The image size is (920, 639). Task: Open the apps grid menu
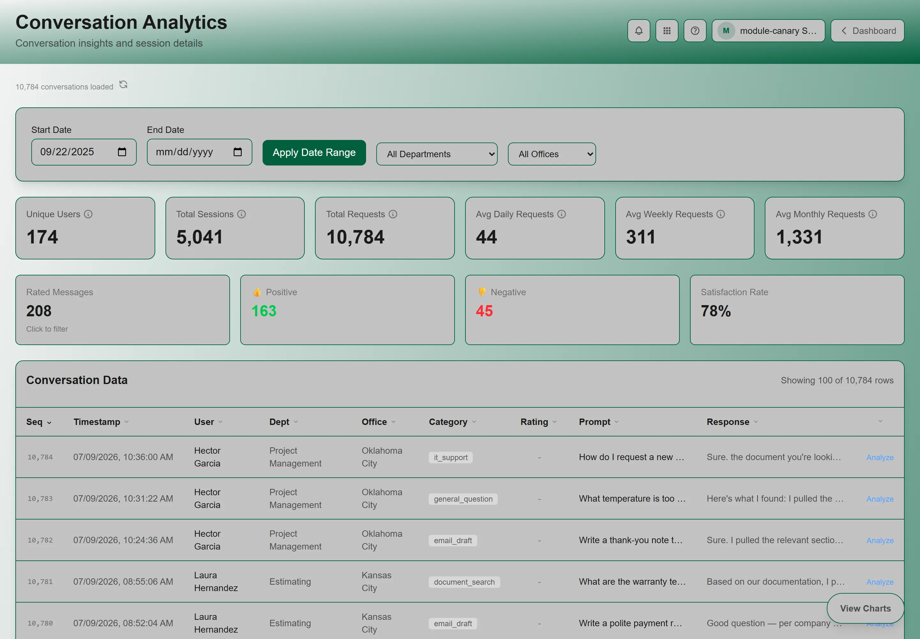click(667, 31)
